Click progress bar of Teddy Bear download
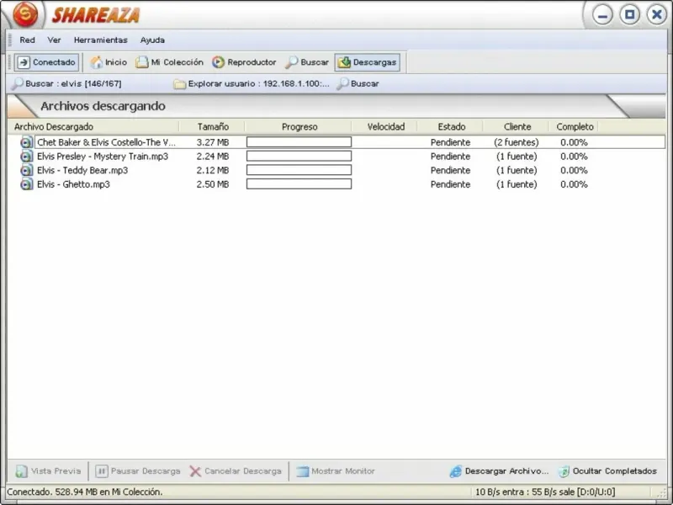The height and width of the screenshot is (505, 673). pyautogui.click(x=299, y=171)
